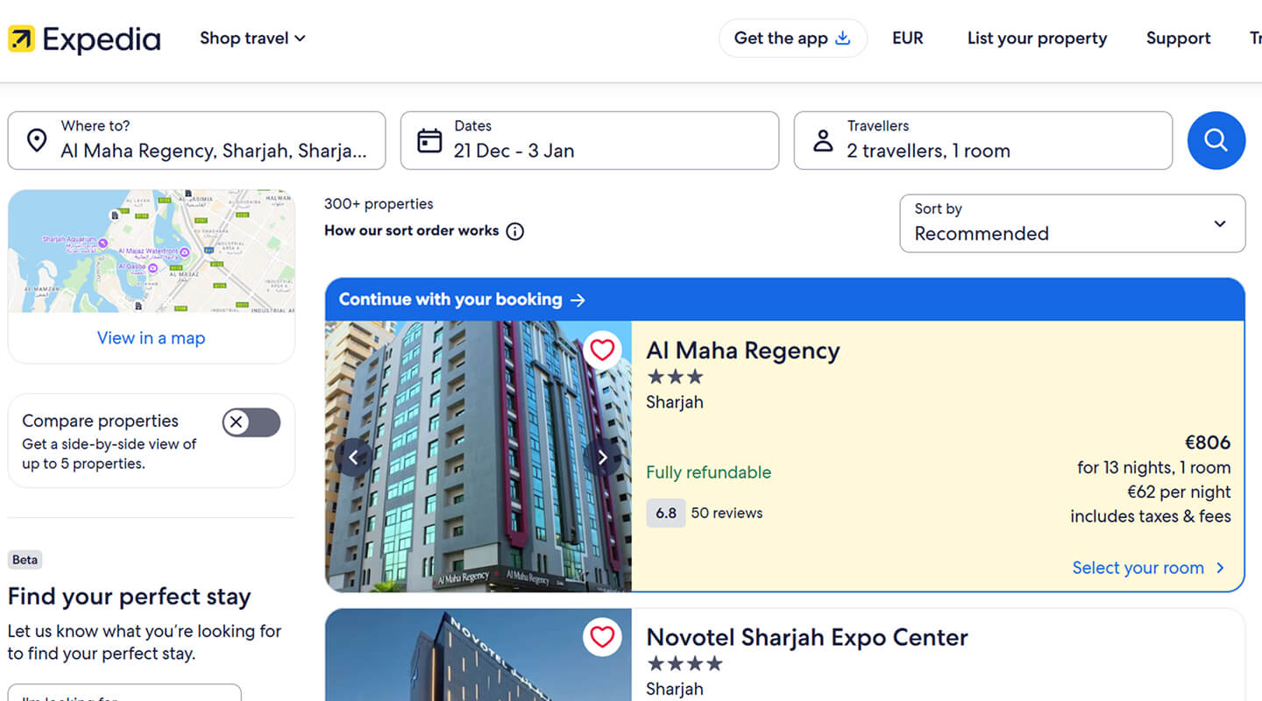Click the 6.8 rating badge
1262x701 pixels.
(666, 513)
